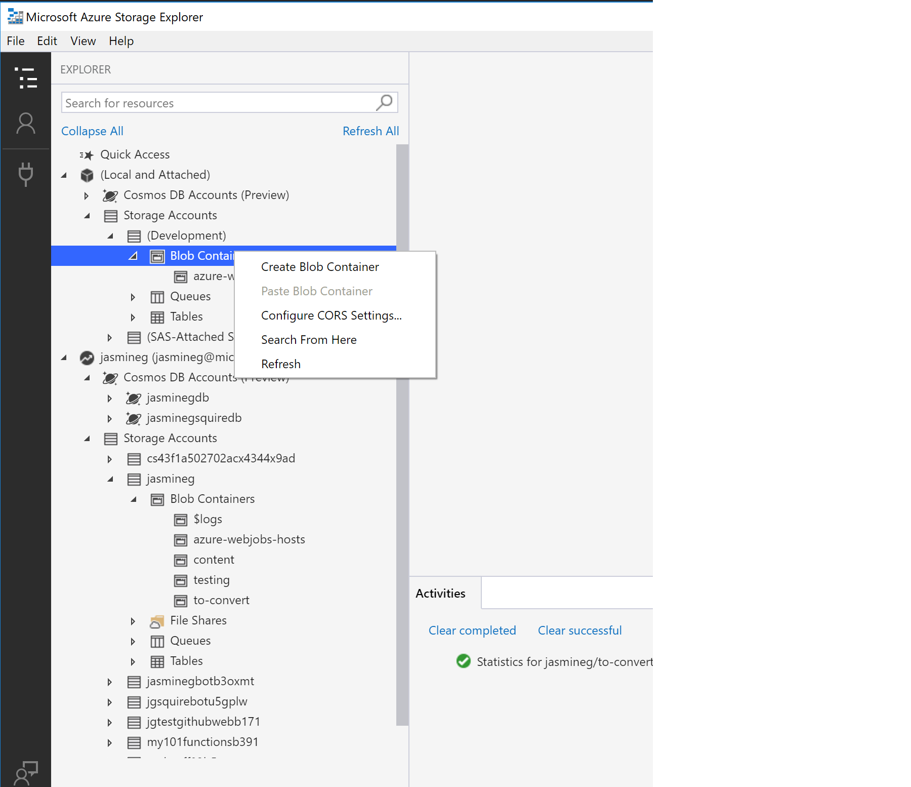Image resolution: width=911 pixels, height=787 pixels.
Task: Click the Tables icon under Development
Action: 157,317
